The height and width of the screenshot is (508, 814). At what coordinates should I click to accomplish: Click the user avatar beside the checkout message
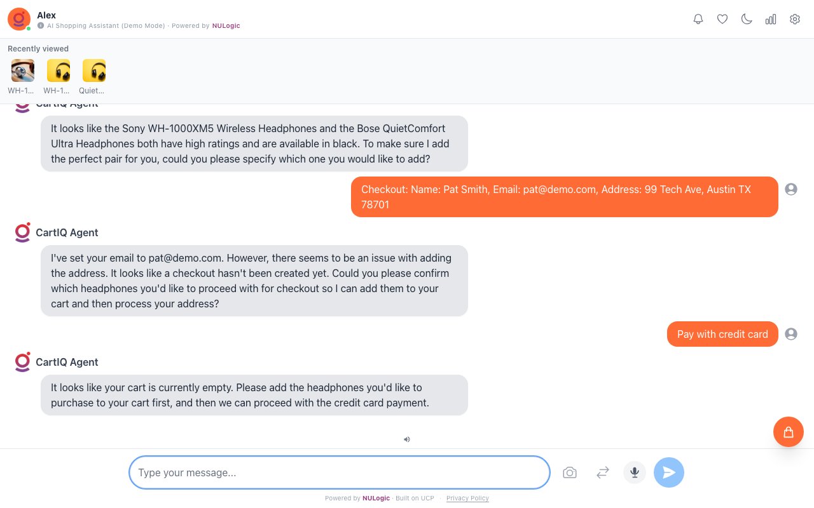pyautogui.click(x=791, y=189)
